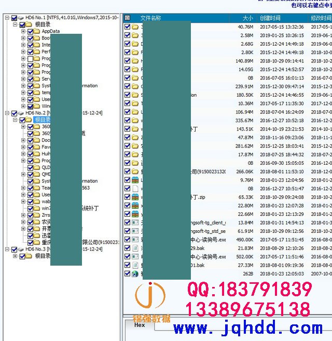Select HD6 No.1 NTFS drive label
The width and height of the screenshot is (332, 341).
tap(72, 18)
